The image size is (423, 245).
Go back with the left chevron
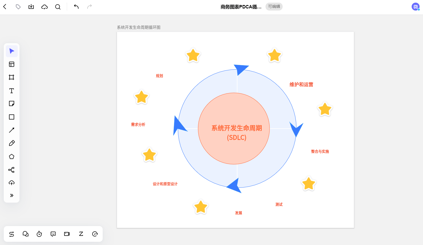click(5, 7)
